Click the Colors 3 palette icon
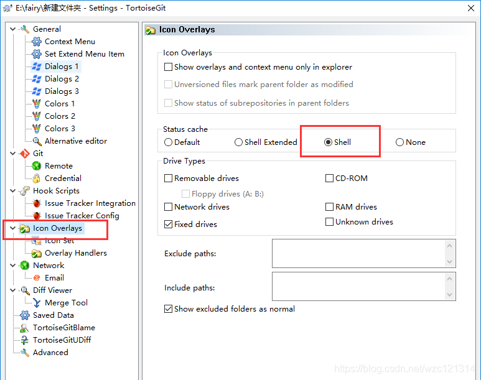Image resolution: width=481 pixels, height=380 pixels. pyautogui.click(x=37, y=129)
